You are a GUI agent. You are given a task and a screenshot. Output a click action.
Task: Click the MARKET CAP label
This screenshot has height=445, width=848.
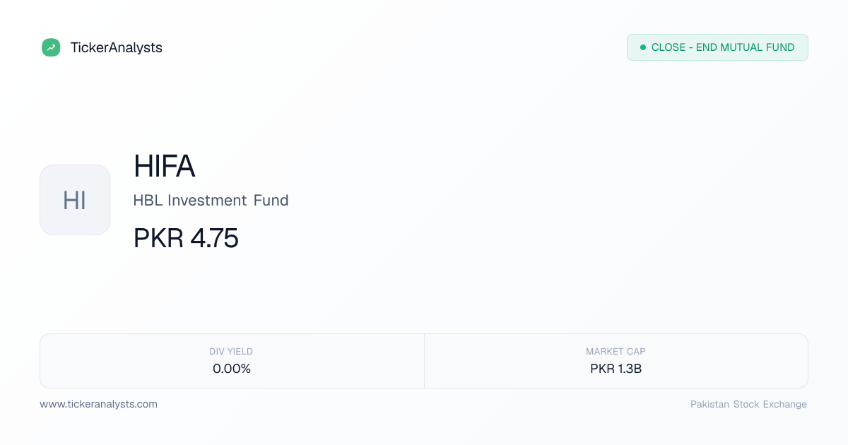[616, 351]
